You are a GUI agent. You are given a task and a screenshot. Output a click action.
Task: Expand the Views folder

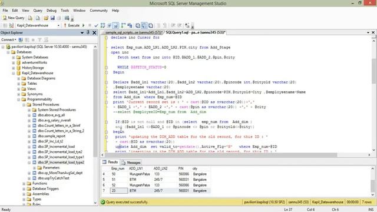tap(18, 89)
